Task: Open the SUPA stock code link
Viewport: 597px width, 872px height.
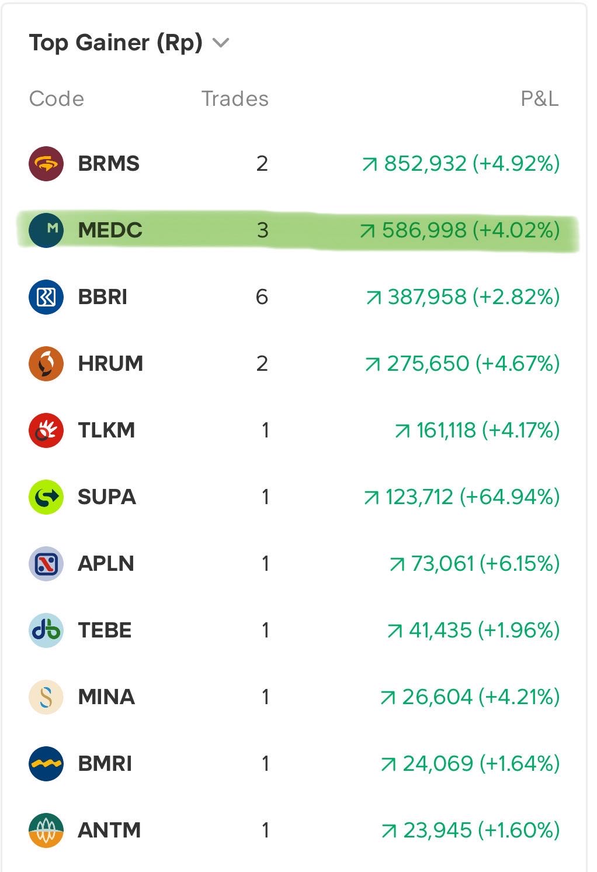Action: tap(107, 497)
